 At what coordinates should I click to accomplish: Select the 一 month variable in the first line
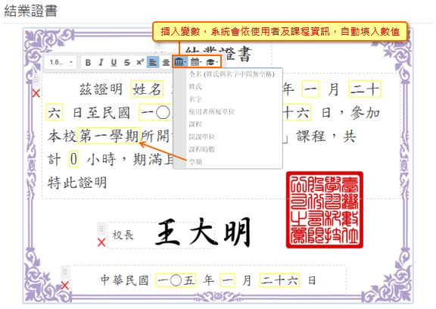click(310, 89)
